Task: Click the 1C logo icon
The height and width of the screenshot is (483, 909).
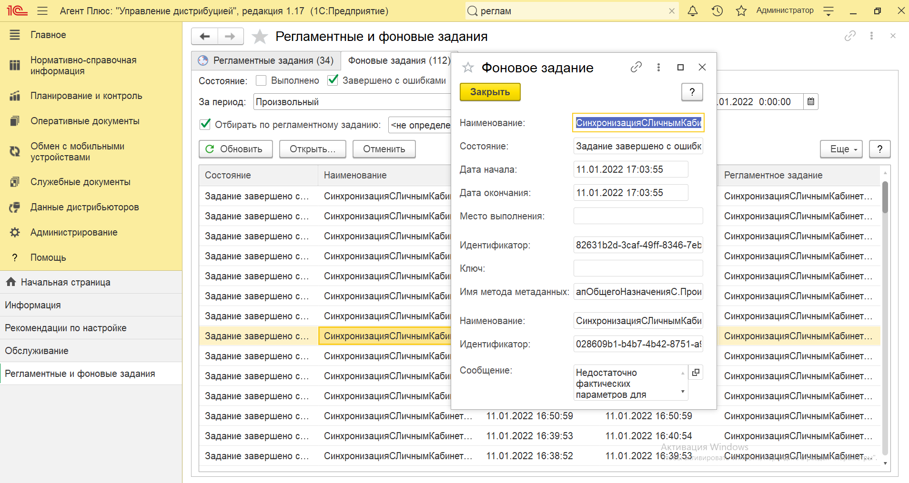Action: click(17, 10)
